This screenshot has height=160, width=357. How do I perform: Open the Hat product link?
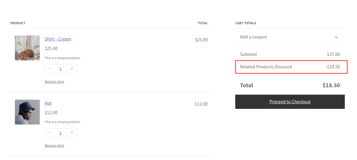pyautogui.click(x=48, y=103)
